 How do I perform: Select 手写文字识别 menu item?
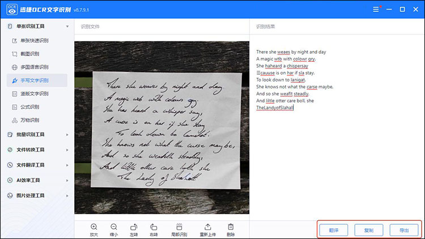point(37,80)
